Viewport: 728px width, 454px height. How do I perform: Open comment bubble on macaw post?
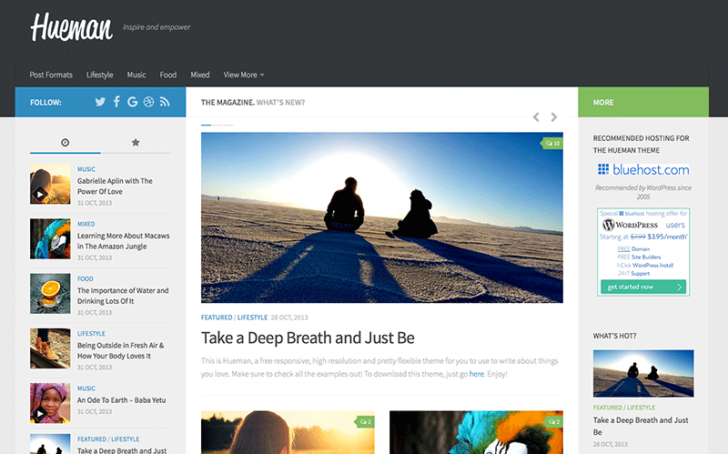553,421
